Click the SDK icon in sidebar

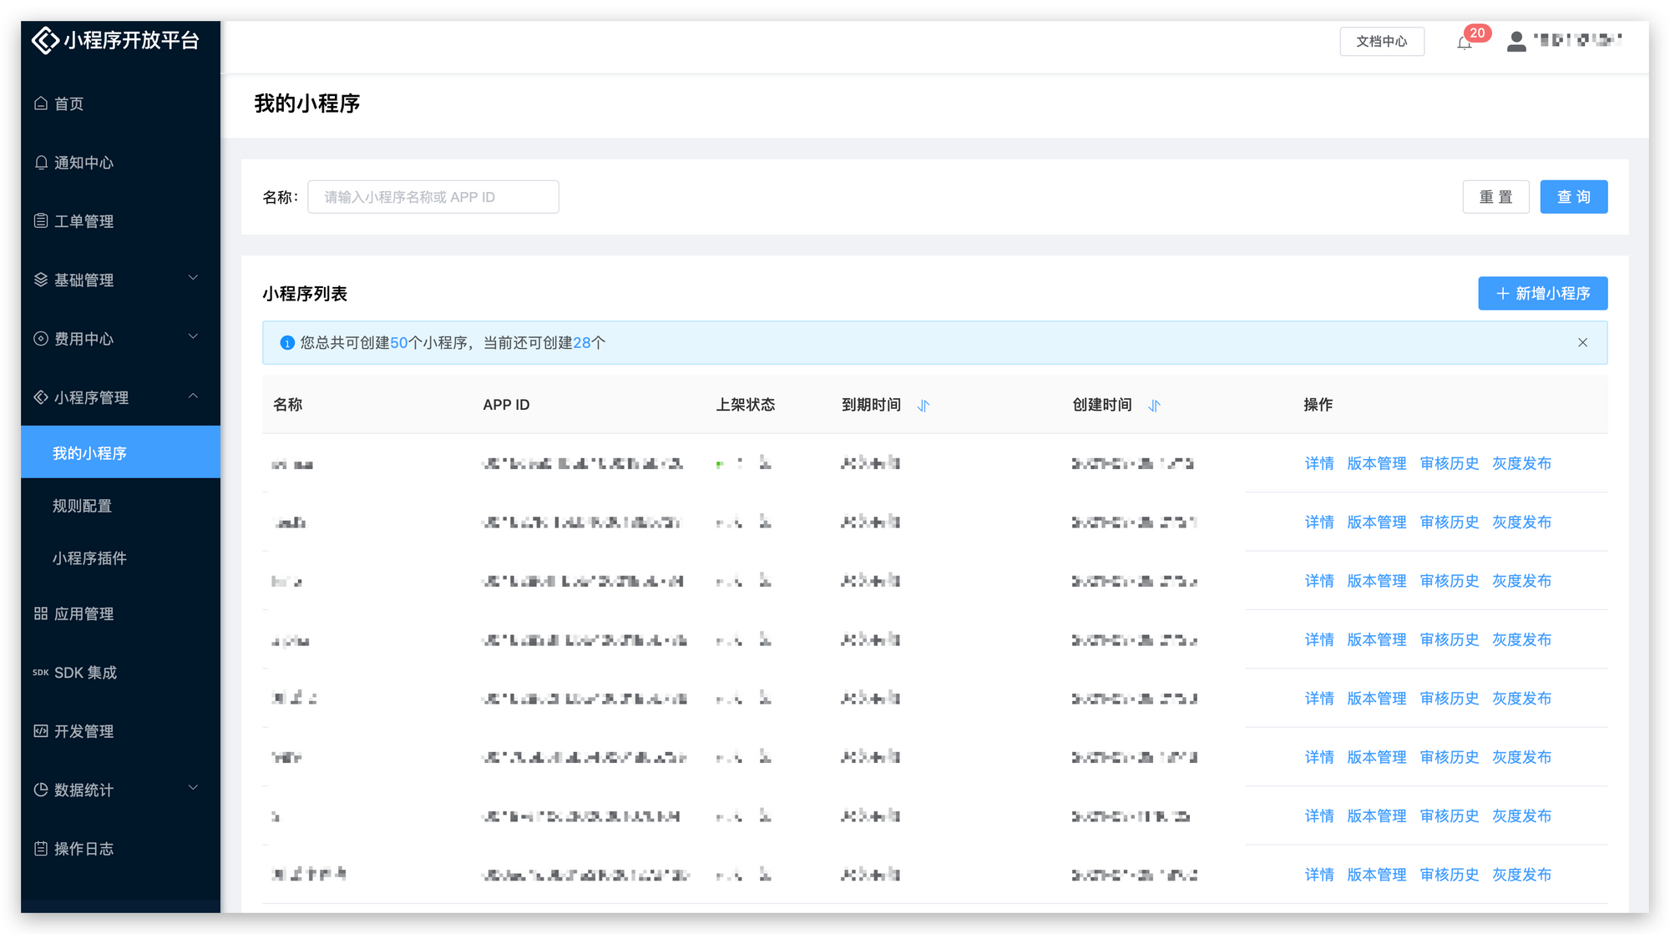(x=41, y=673)
